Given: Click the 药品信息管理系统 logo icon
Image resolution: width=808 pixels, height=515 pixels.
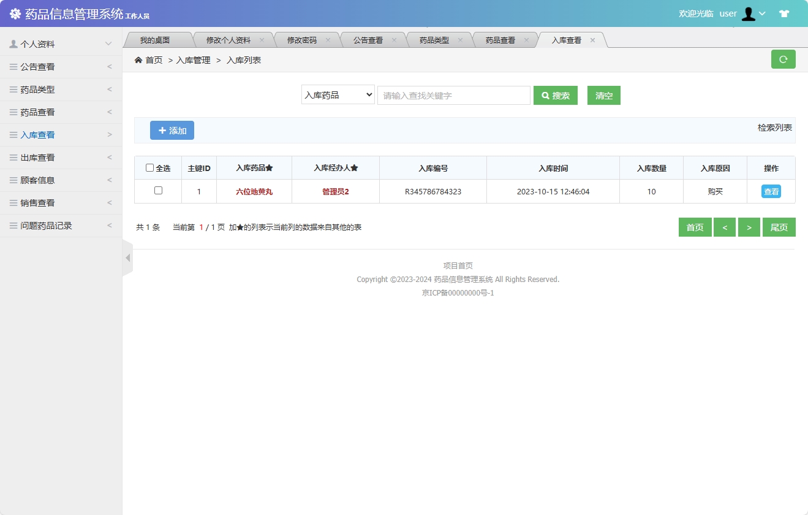Looking at the screenshot, I should [x=15, y=13].
